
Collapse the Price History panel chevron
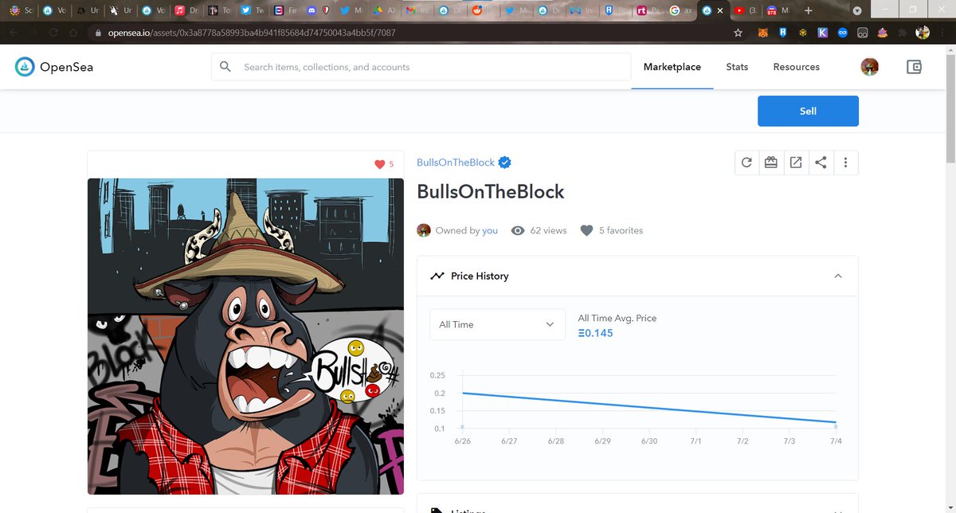click(837, 276)
